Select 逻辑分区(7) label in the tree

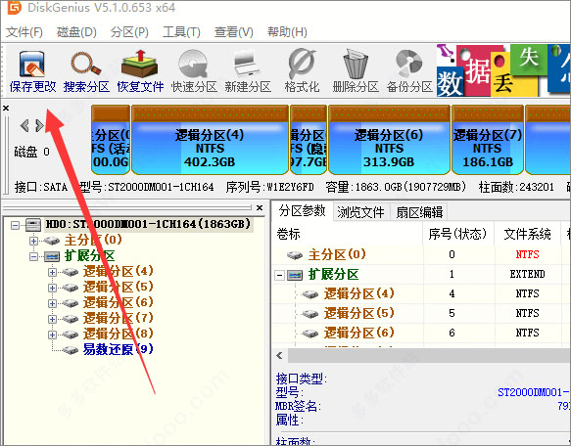tap(118, 318)
